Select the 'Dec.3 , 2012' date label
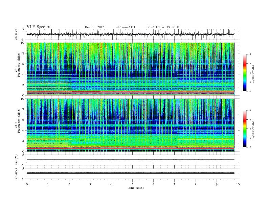 tap(94, 27)
